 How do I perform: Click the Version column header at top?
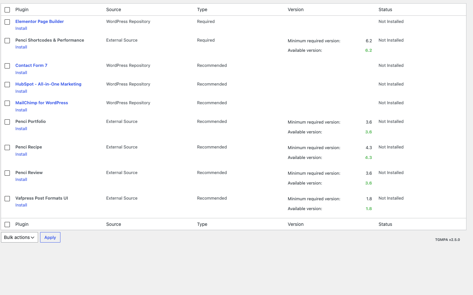coord(296,10)
